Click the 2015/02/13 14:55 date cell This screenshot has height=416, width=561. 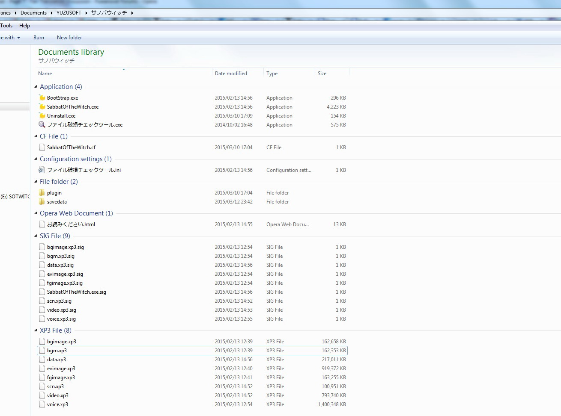coord(234,224)
